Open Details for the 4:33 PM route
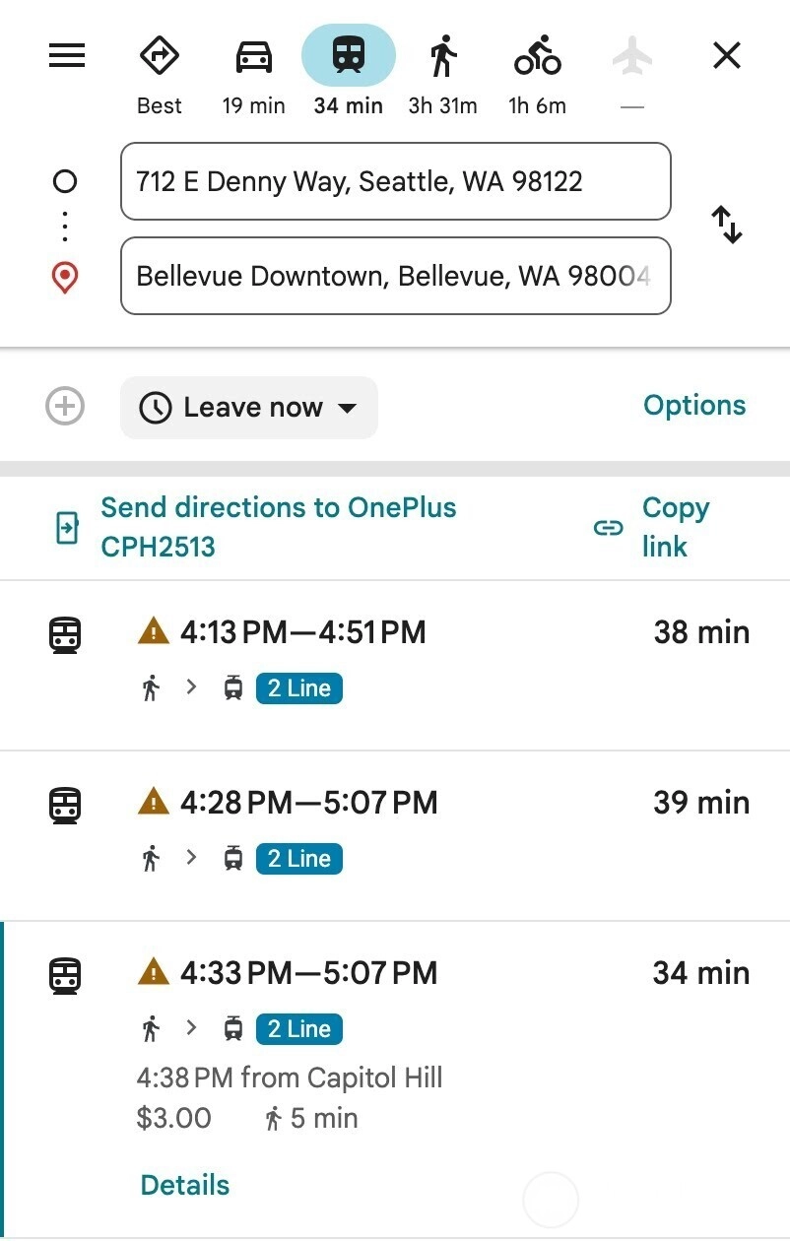Screen dimensions: 790x1241 click(x=185, y=1185)
